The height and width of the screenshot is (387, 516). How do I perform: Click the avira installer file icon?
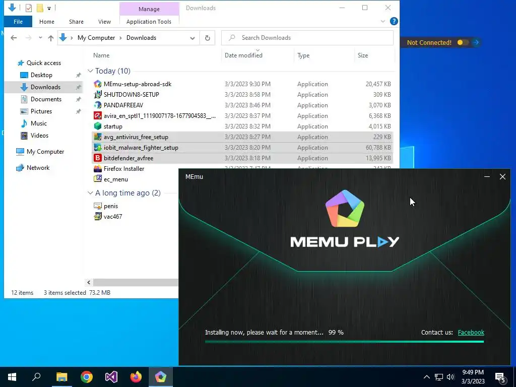point(97,115)
